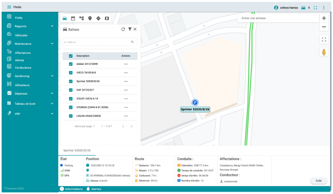The width and height of the screenshot is (333, 194).
Task: Open actions menu for IVECO 76100-B-8
Action: tap(126, 73)
